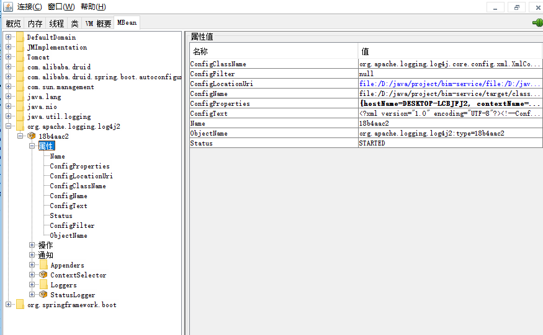Image resolution: width=543 pixels, height=335 pixels.
Task: Click the DefaultDomain folder icon
Action: (x=20, y=37)
